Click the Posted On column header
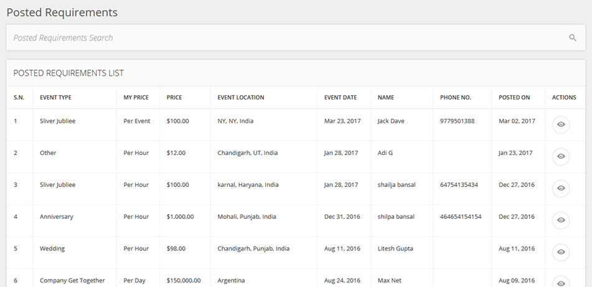The height and width of the screenshot is (287, 592). pyautogui.click(x=514, y=98)
